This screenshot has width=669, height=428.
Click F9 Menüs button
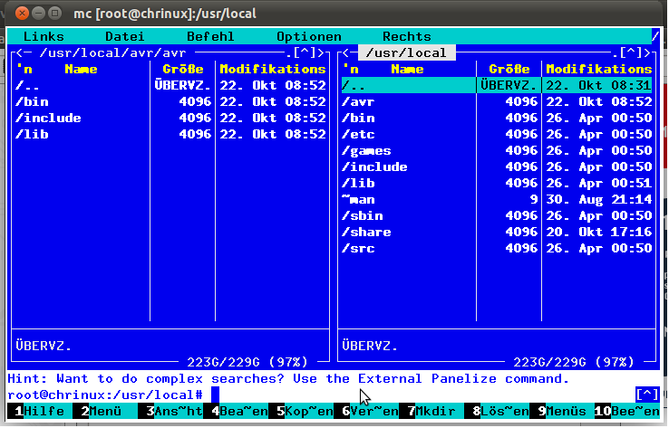pos(562,412)
